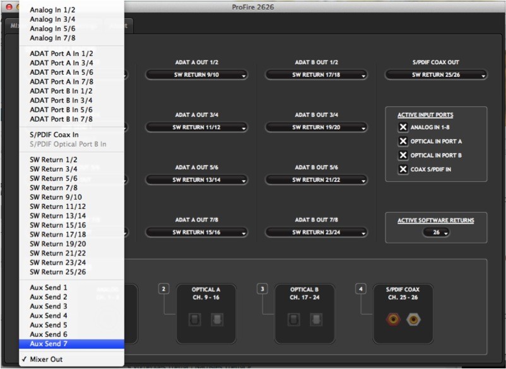Toggle the OPTICAL IN PORT A checkbox
The width and height of the screenshot is (506, 369).
point(403,141)
